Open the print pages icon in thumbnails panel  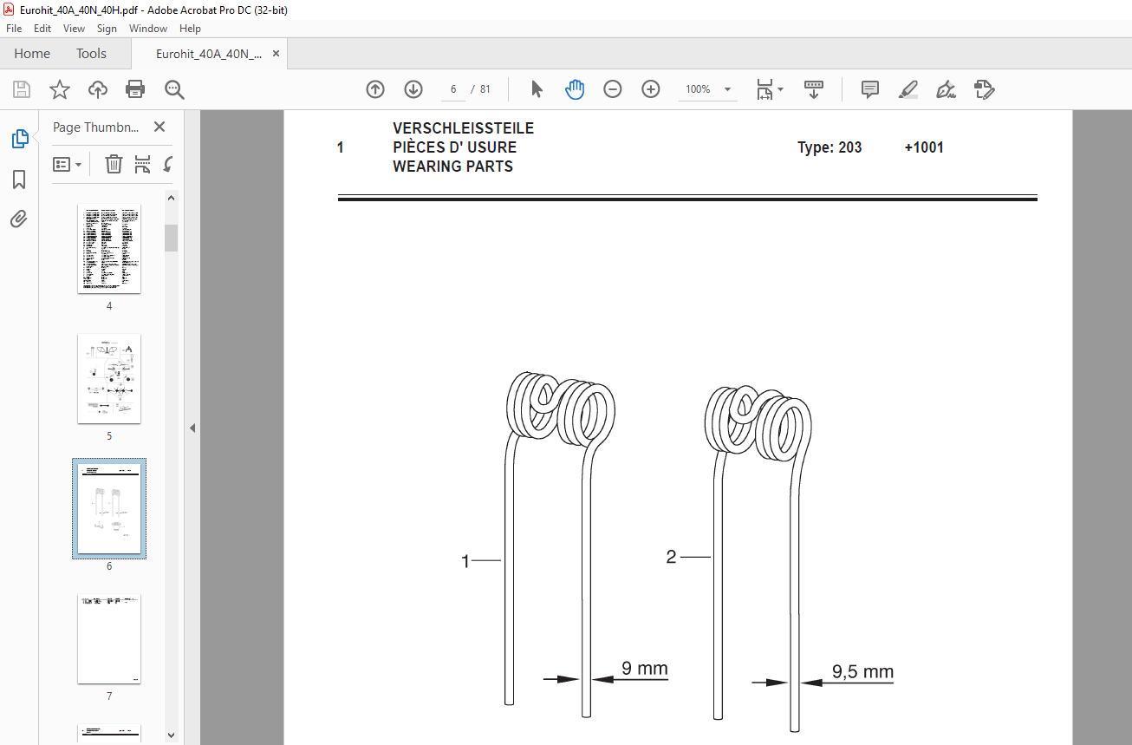coord(143,164)
